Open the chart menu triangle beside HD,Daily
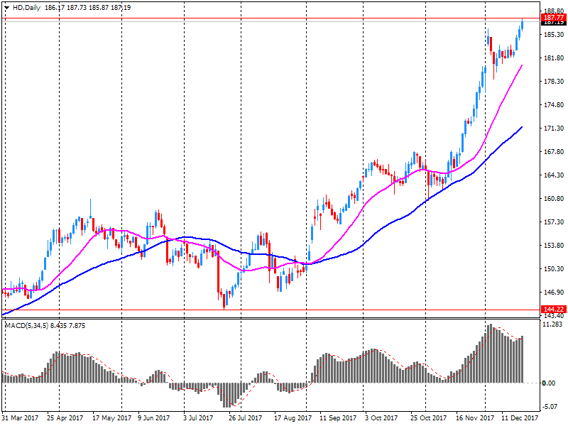Screen dimensions: 568x426 (x=6, y=8)
